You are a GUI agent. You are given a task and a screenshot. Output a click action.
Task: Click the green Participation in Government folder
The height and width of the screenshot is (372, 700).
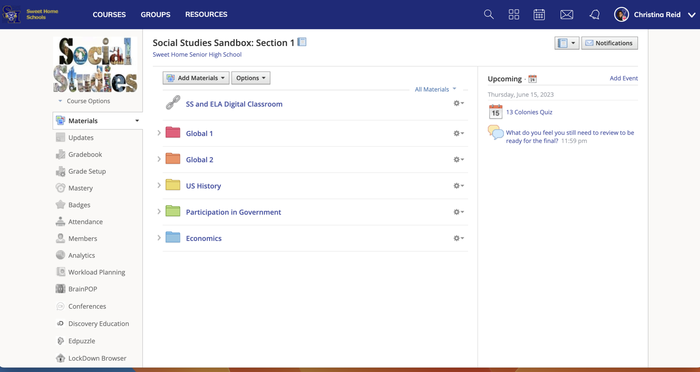tap(173, 211)
